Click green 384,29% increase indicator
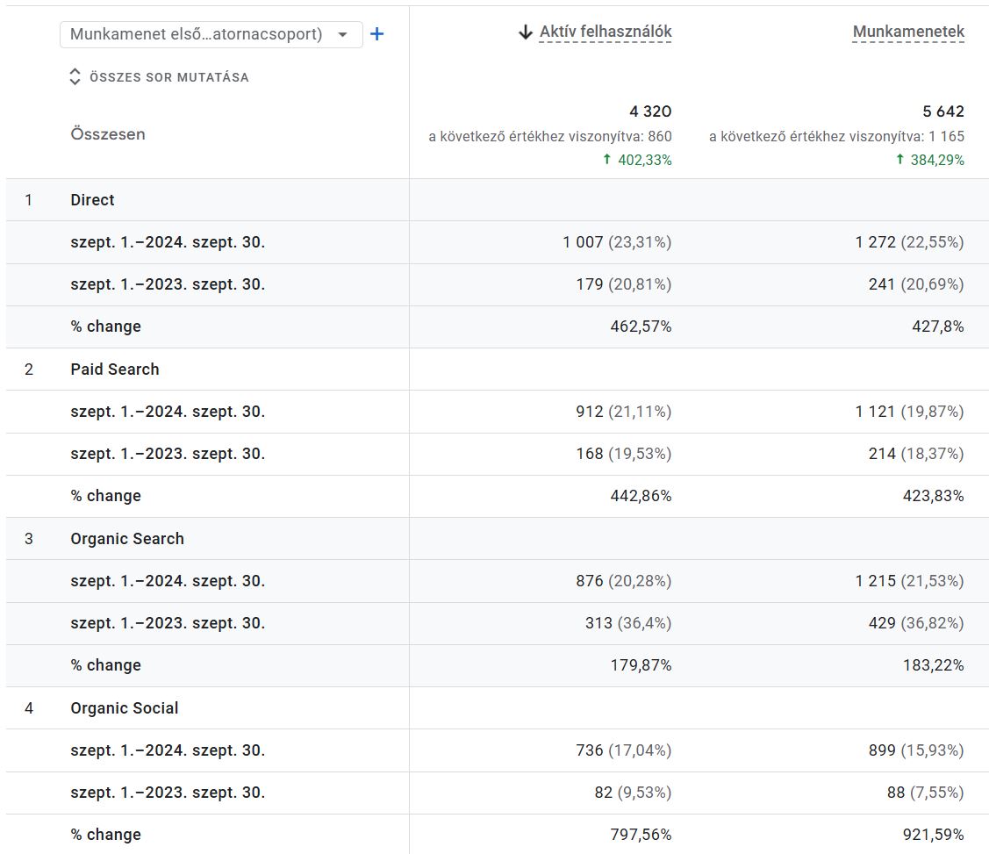Viewport: 989px width, 854px height. pos(929,160)
